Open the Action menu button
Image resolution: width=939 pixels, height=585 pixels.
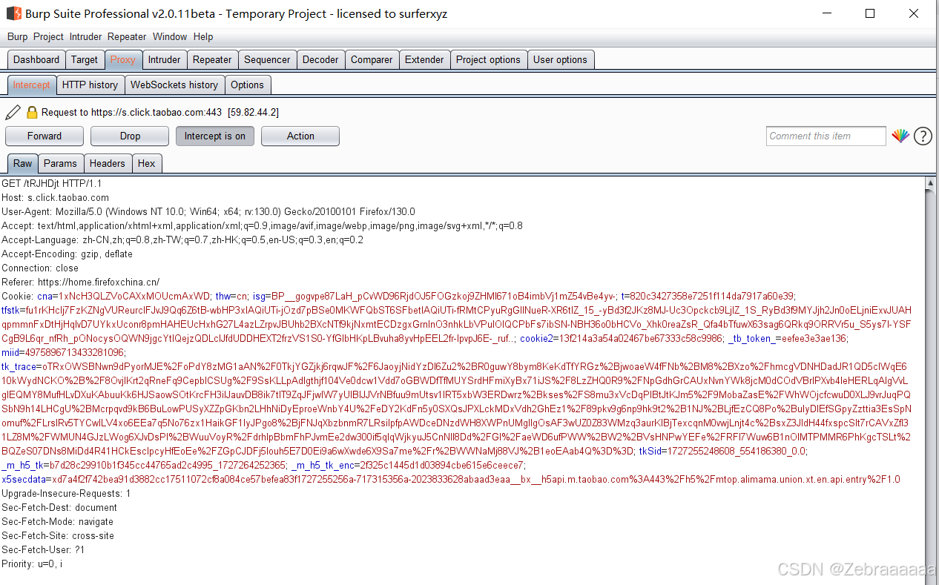pos(300,136)
